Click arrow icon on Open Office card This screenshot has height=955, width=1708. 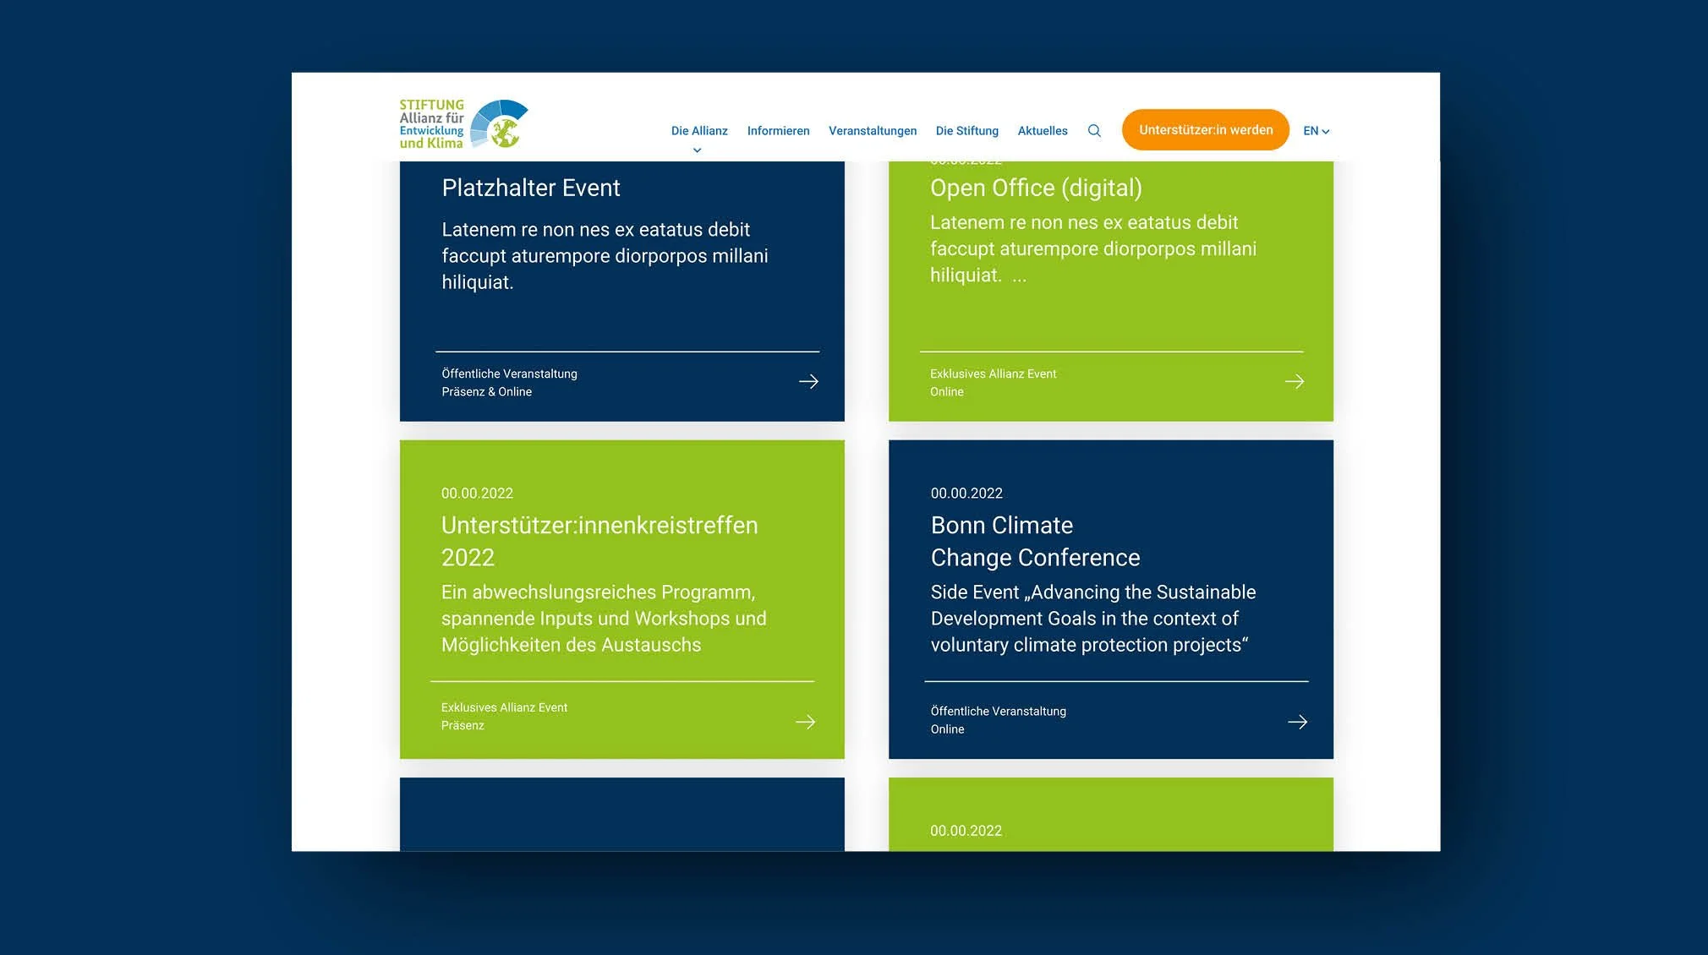1294,382
